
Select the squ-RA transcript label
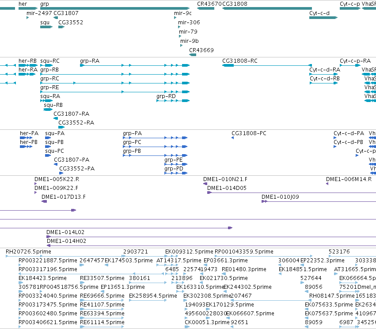pos(50,96)
